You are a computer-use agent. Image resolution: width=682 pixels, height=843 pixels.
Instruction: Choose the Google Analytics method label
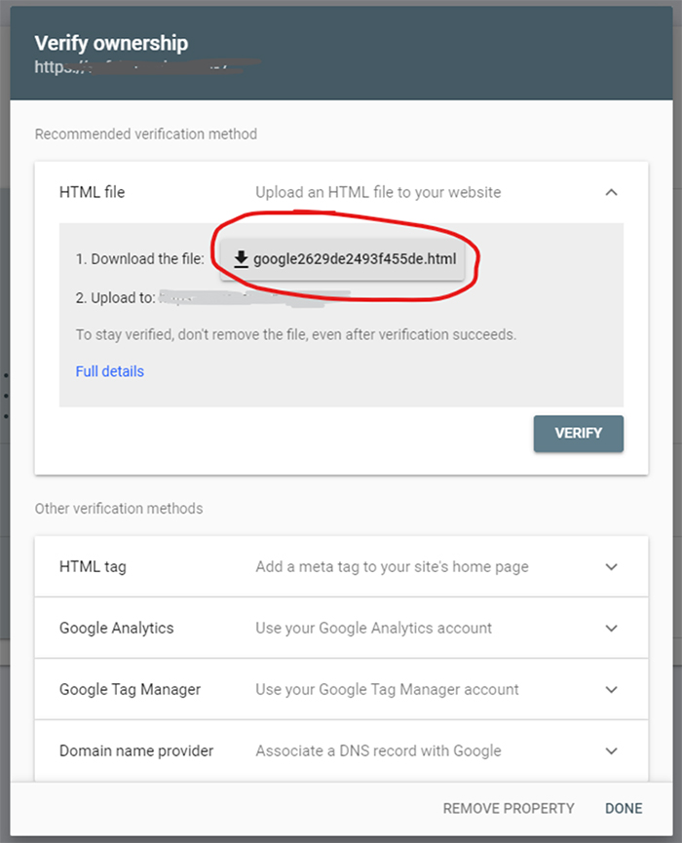click(116, 628)
